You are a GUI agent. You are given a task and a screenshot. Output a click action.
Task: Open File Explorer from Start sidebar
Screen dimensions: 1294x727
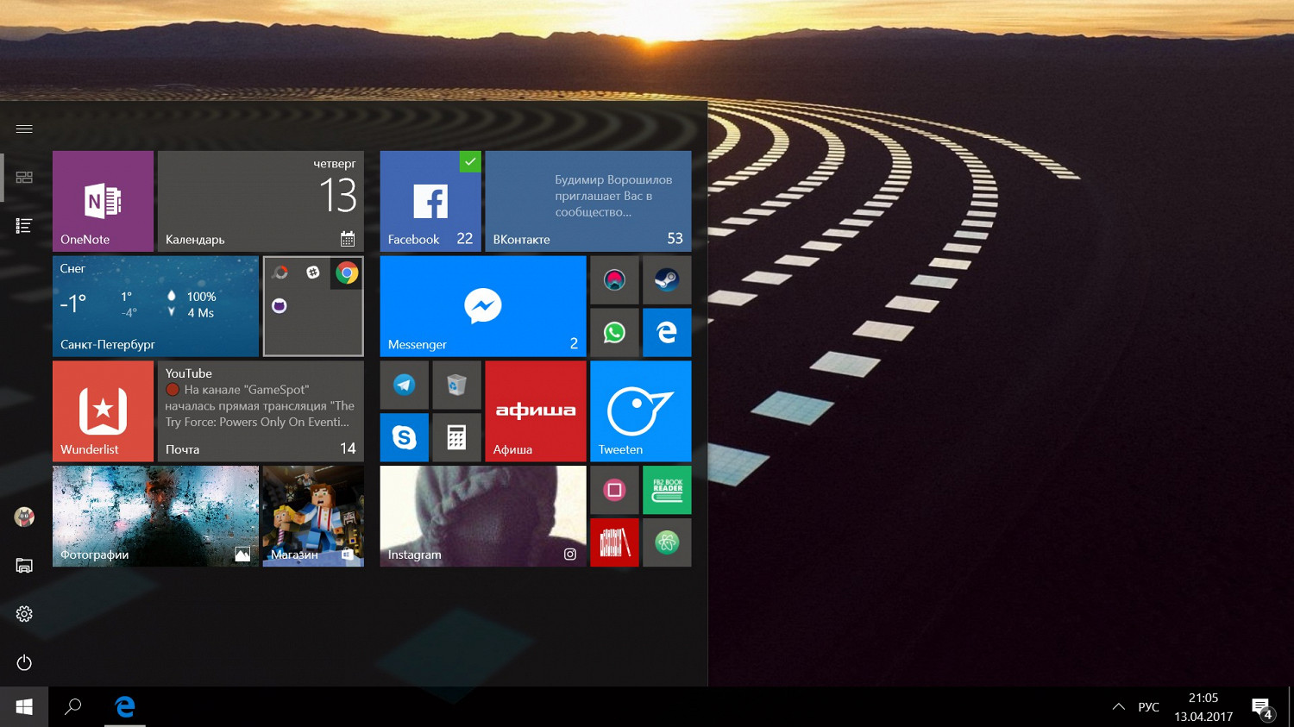24,566
